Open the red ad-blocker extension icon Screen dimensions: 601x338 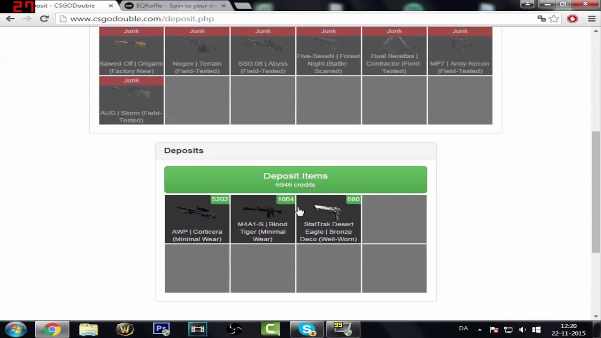(x=572, y=19)
